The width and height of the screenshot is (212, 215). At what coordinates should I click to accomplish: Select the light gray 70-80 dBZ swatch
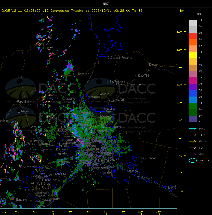[x=193, y=23]
